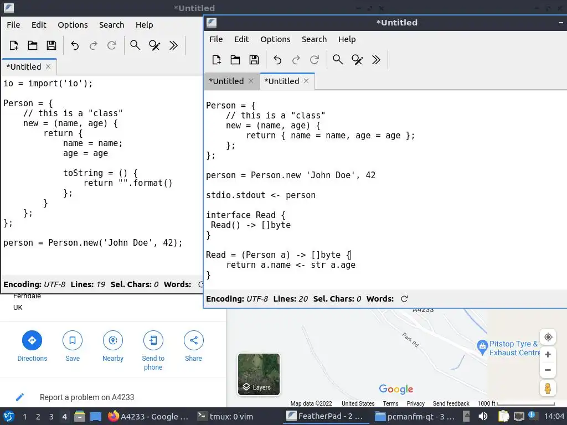Screen dimensions: 567x425
Task: Click Redo icon in back FeatherPad window
Action: tap(94, 45)
